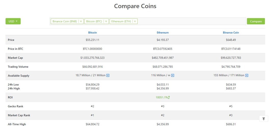The image size is (269, 126).
Task: Click the Compare Coins heading
Action: coord(135,6)
